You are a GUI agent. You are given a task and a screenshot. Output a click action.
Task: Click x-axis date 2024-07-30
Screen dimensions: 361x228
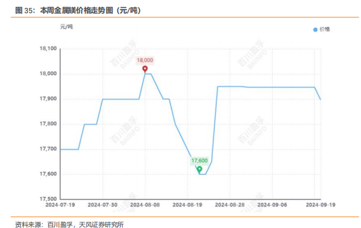pyautogui.click(x=103, y=205)
